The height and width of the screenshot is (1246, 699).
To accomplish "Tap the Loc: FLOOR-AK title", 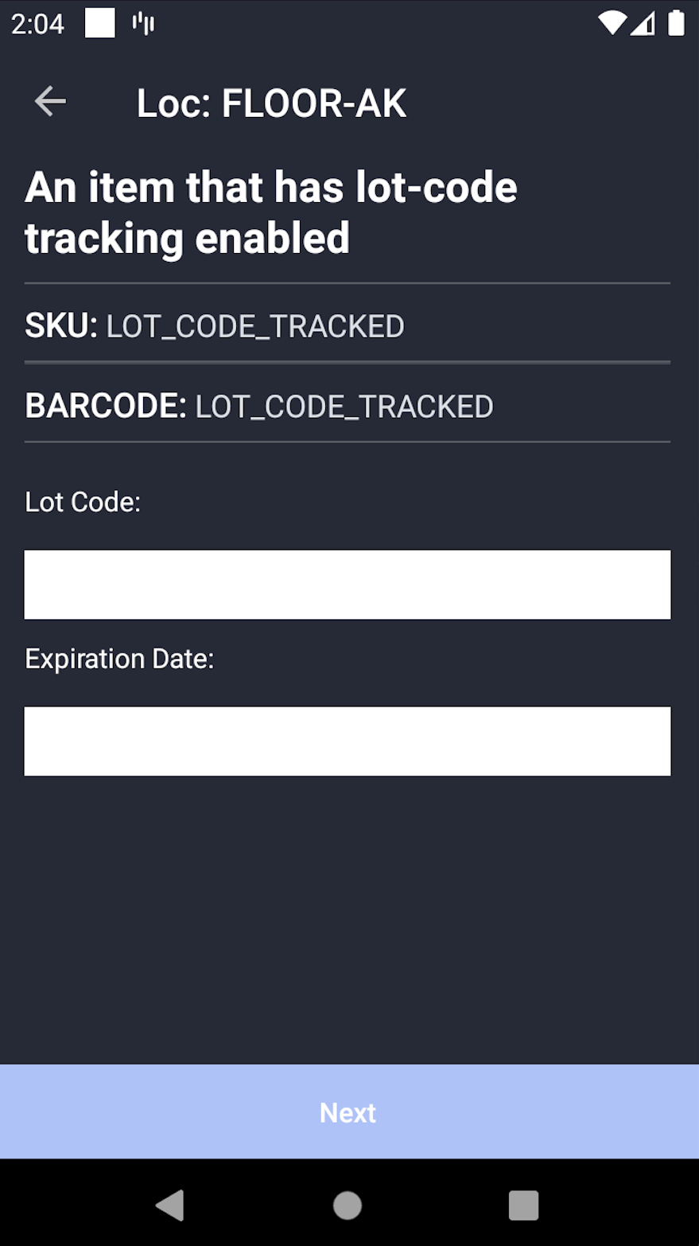I will click(x=271, y=102).
